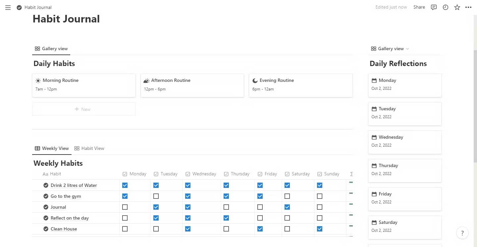Check Sunday box for Journal habit
This screenshot has width=477, height=247.
click(x=320, y=207)
